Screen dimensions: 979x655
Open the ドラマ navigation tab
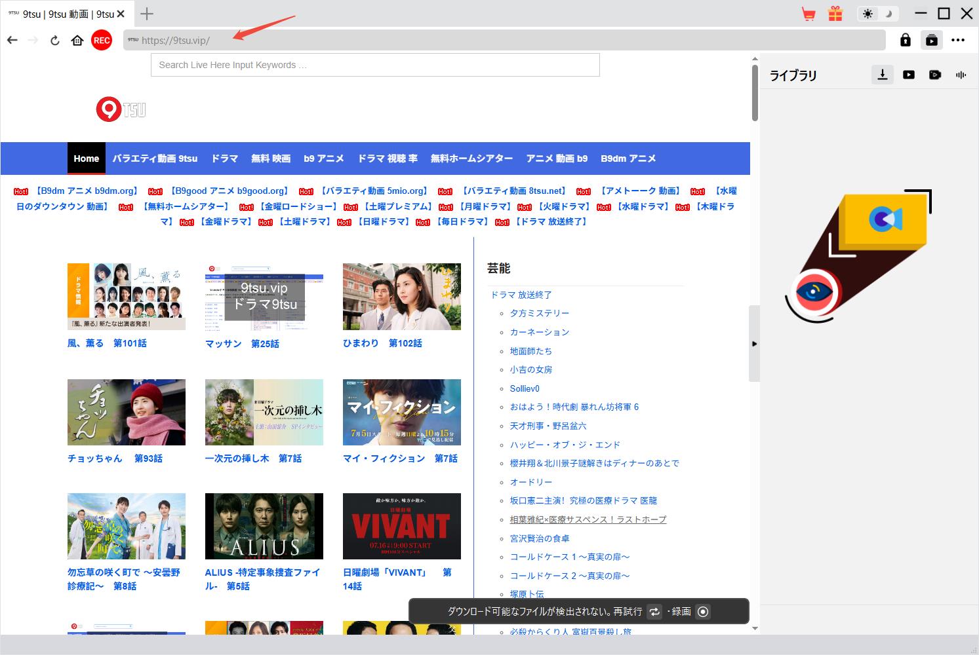pyautogui.click(x=224, y=159)
